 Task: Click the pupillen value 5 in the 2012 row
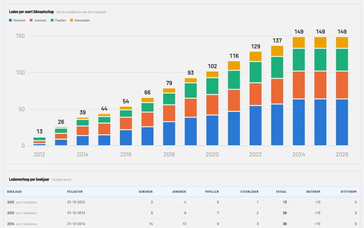218,202
